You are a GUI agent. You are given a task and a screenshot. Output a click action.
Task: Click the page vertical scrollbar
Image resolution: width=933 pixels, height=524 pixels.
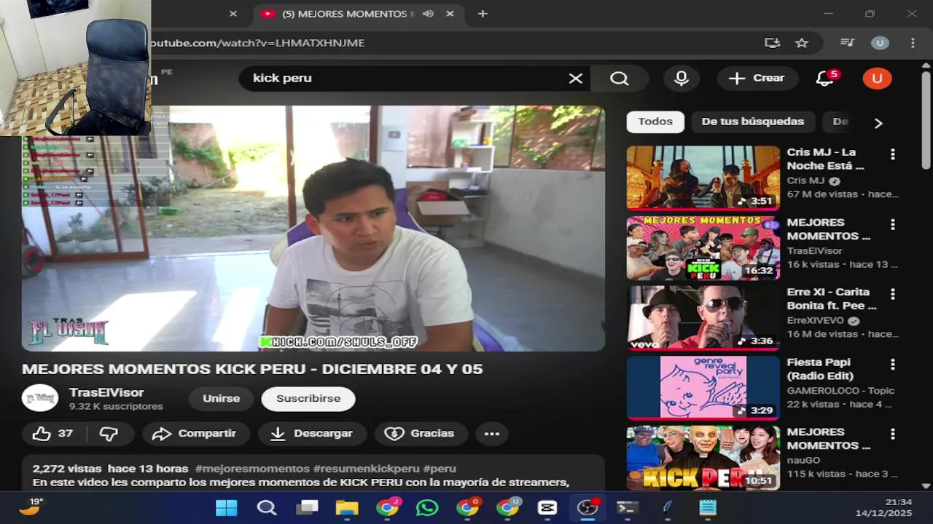point(926,119)
